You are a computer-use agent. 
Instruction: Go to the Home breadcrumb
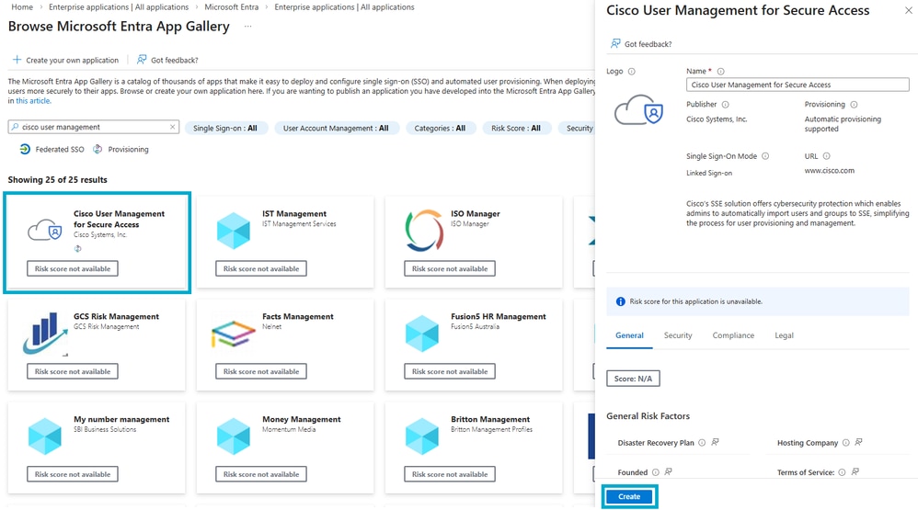tap(22, 7)
